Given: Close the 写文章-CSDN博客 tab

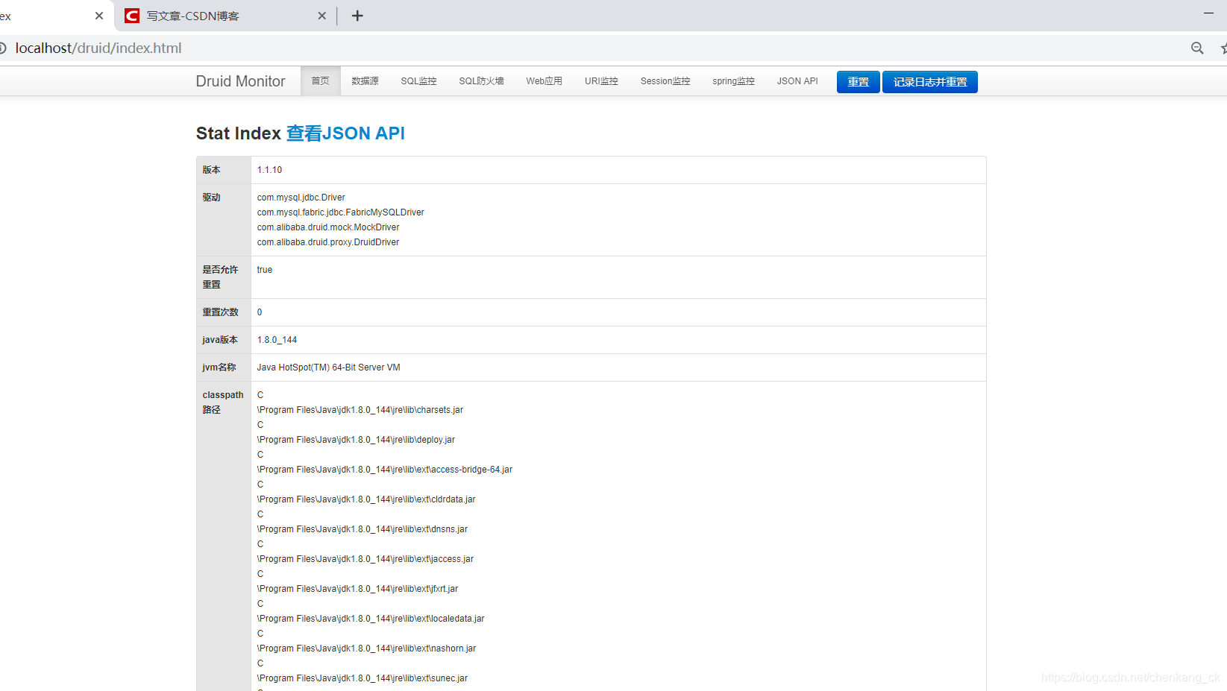Looking at the screenshot, I should [321, 16].
